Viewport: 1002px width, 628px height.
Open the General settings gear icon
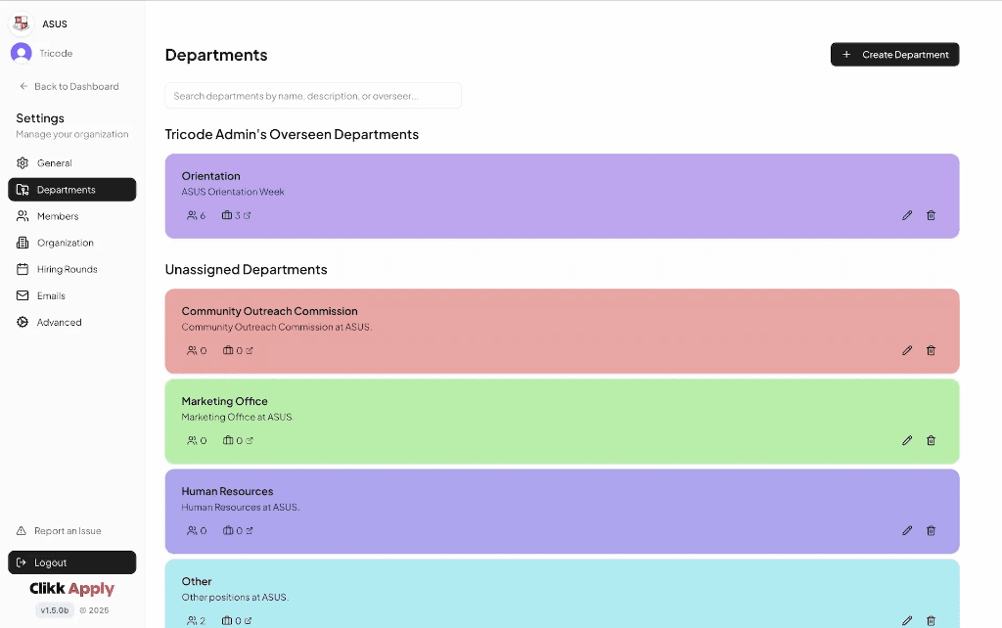(x=22, y=162)
